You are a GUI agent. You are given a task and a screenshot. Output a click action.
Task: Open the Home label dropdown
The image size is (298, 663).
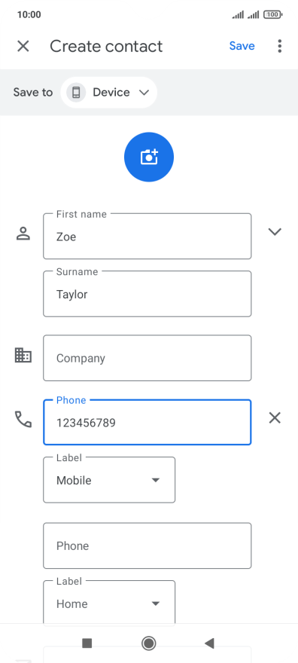[109, 603]
